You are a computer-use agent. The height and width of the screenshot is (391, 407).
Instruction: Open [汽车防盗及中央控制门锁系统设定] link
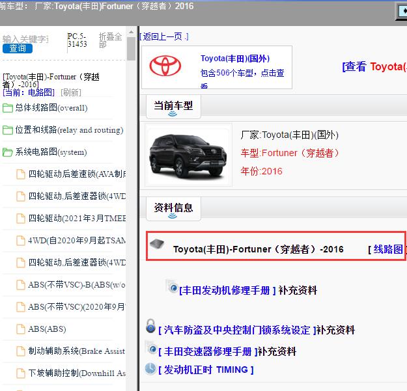(x=237, y=330)
